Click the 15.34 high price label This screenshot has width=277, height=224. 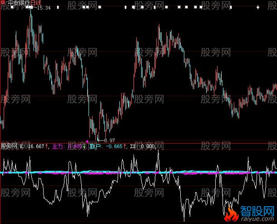(44, 8)
